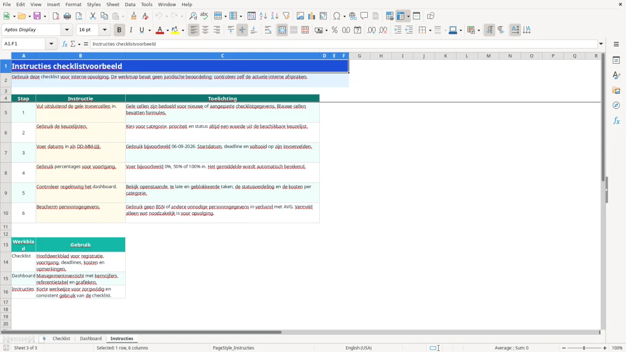Save the document with the Save icon
The height and width of the screenshot is (352, 626).
[x=37, y=16]
